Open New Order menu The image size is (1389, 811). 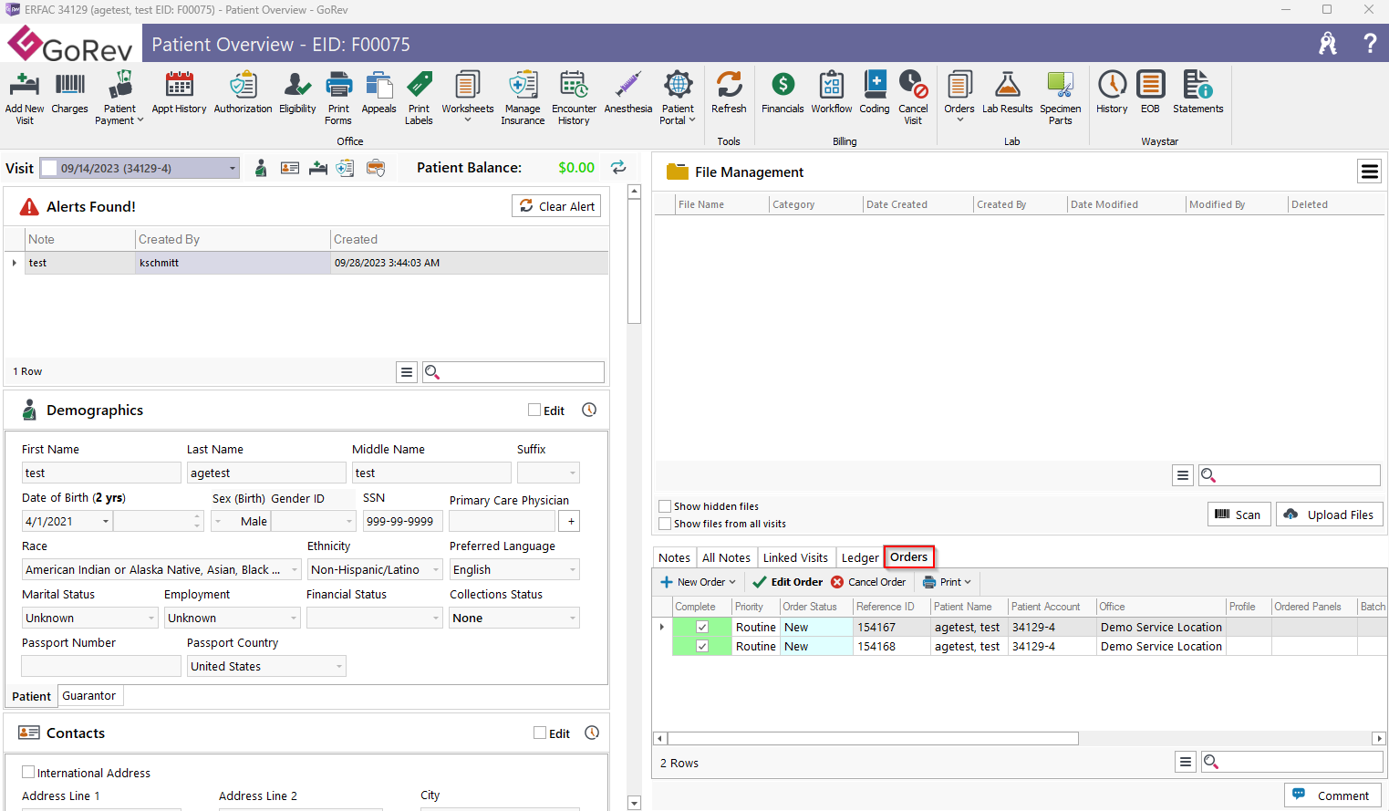(698, 582)
